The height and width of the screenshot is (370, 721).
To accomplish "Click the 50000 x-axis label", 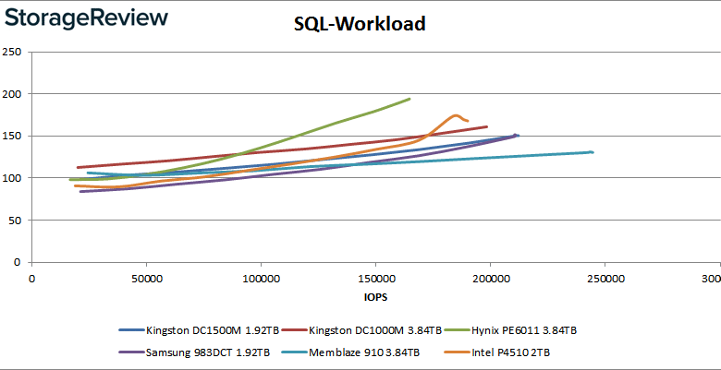I will (146, 278).
